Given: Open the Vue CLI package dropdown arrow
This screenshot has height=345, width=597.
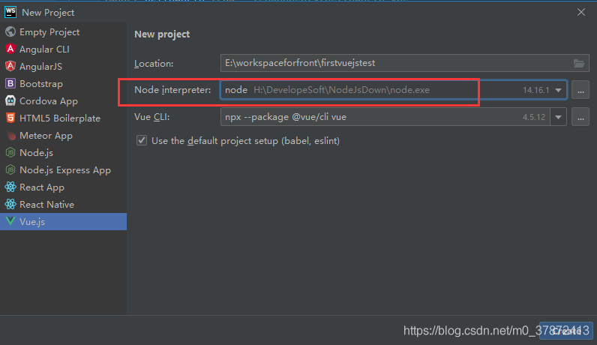Looking at the screenshot, I should (558, 117).
